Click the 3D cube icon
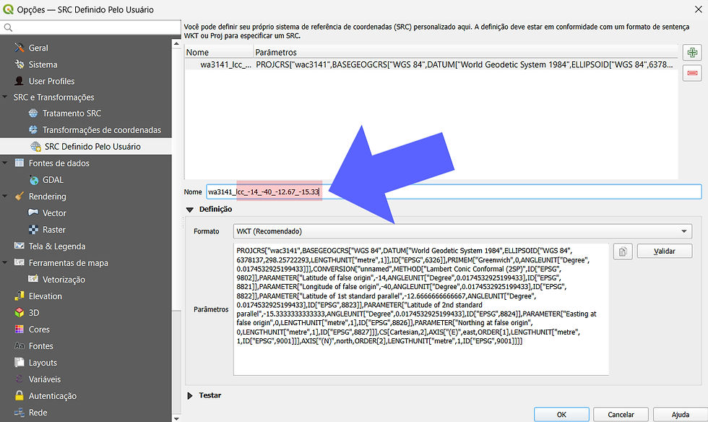The image size is (708, 422). 19,313
